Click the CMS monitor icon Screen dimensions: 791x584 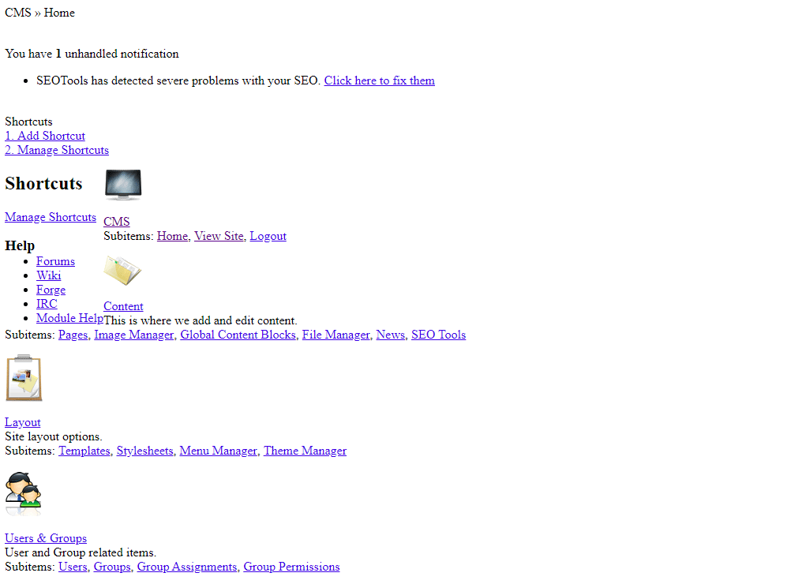[123, 185]
